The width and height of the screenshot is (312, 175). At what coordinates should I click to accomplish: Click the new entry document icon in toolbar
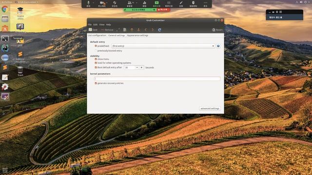(x=125, y=30)
